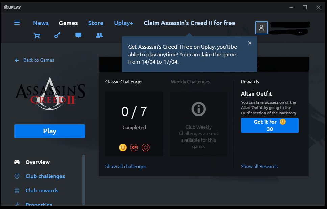Click the Weekly Challenges heading
The width and height of the screenshot is (327, 209).
click(x=191, y=82)
